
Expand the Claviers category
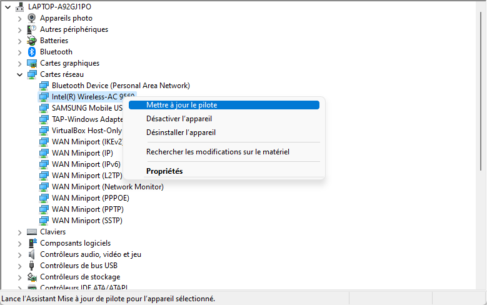click(x=19, y=232)
